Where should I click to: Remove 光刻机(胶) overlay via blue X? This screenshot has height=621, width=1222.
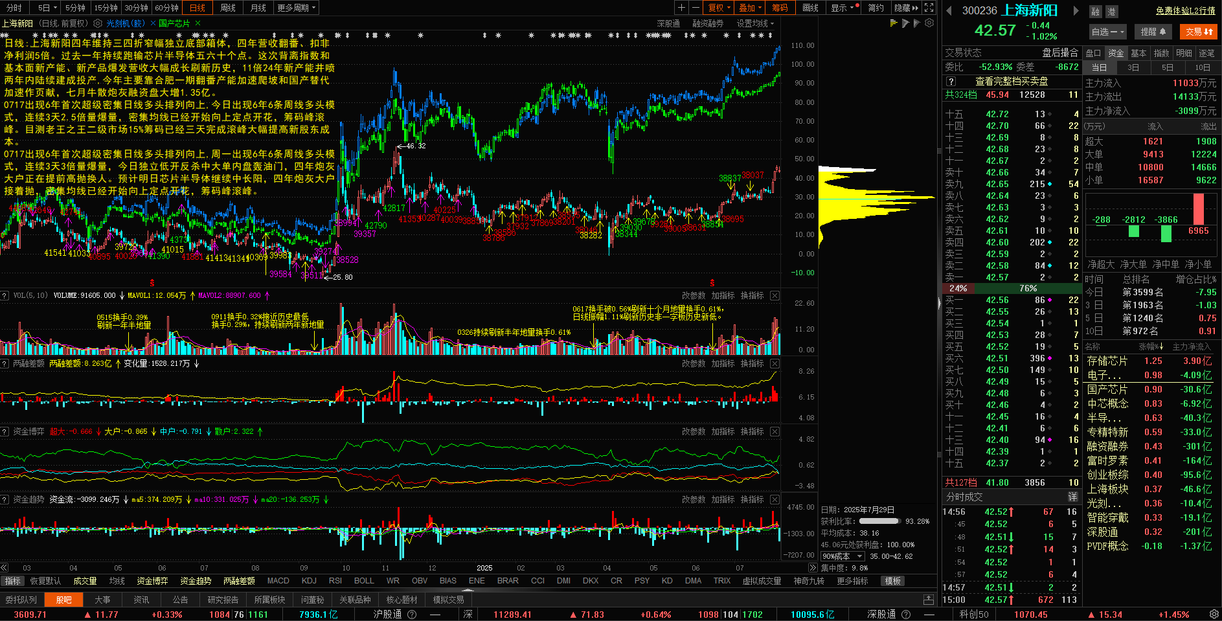153,23
